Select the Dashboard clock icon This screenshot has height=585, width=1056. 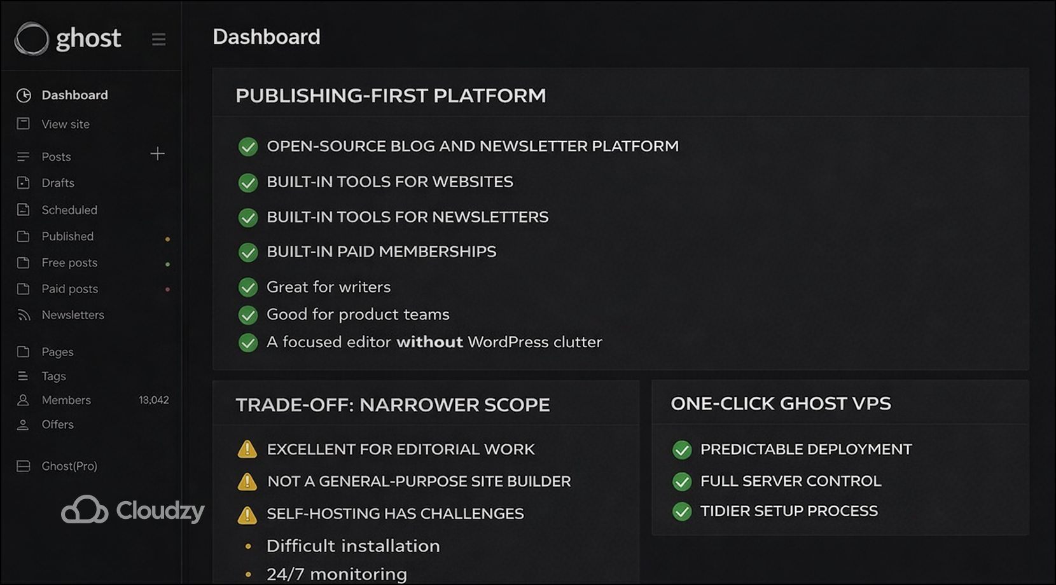24,95
